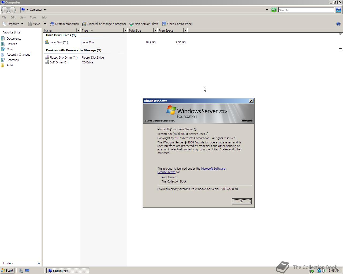Click the 19.9 GB total size value
The height and width of the screenshot is (274, 343).
(151, 42)
